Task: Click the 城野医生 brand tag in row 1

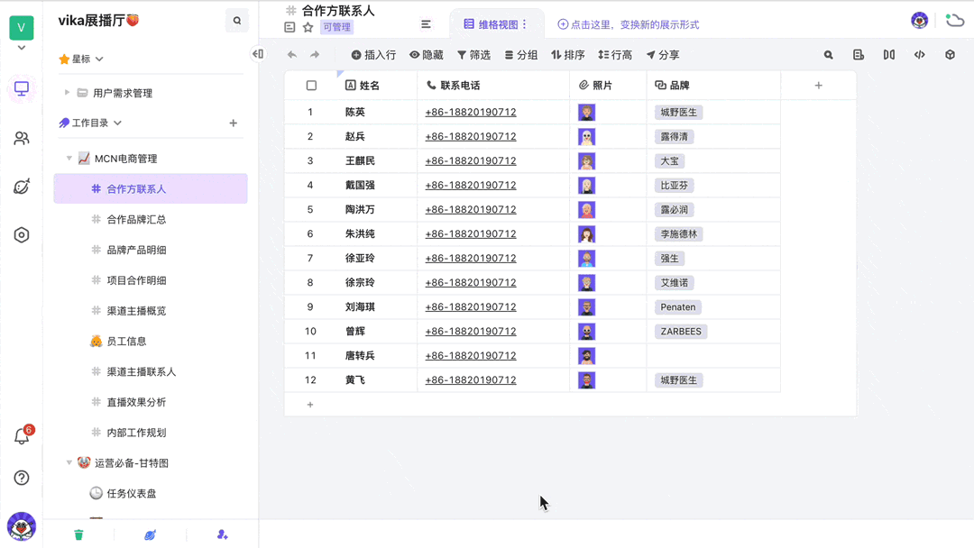Action: click(679, 113)
